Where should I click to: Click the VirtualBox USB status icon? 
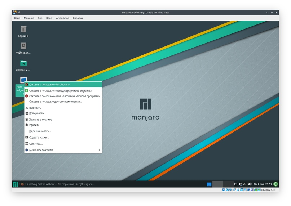point(238,190)
